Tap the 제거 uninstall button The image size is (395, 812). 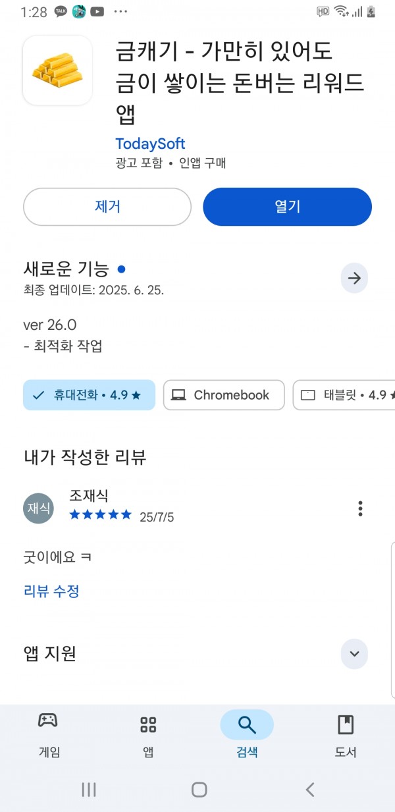pyautogui.click(x=107, y=207)
